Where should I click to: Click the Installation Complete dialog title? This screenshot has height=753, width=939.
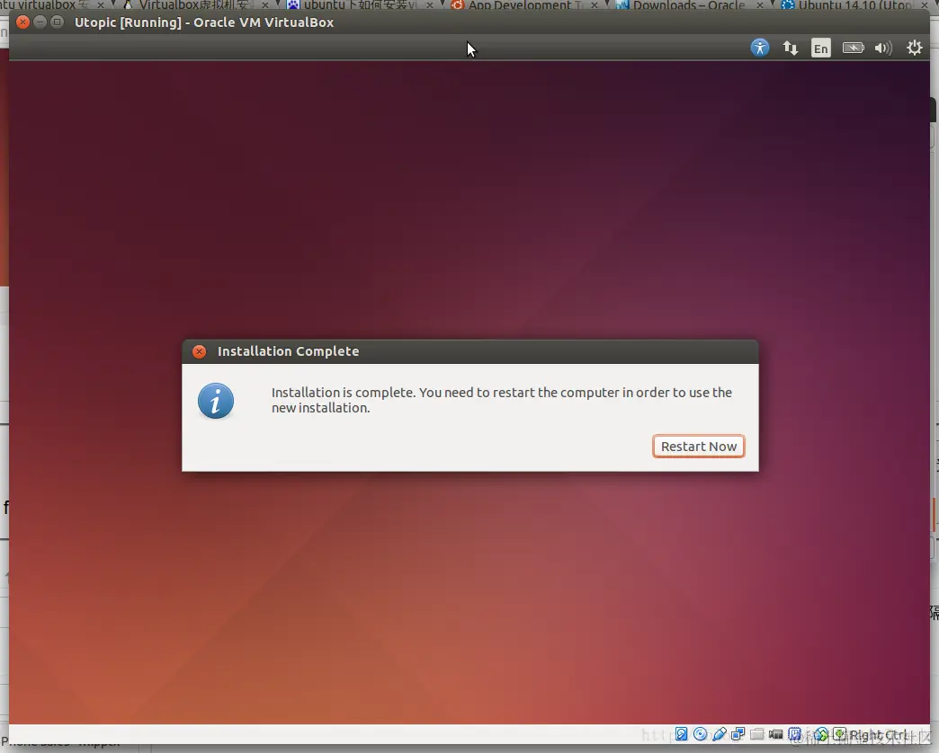288,351
